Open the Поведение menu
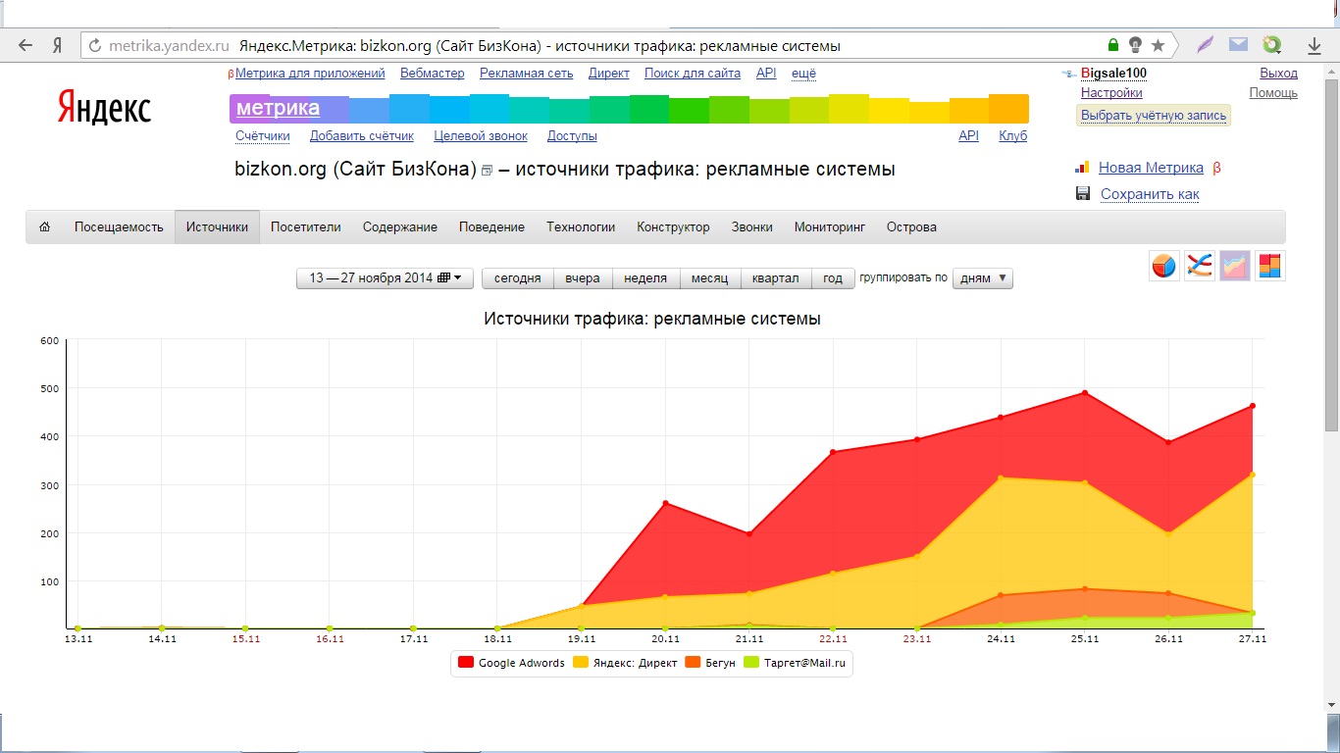Viewport: 1340px width, 753px height. (491, 226)
